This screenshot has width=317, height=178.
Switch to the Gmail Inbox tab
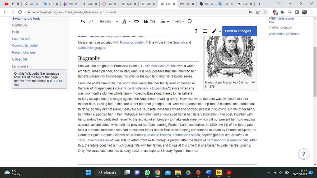[x=187, y=4]
